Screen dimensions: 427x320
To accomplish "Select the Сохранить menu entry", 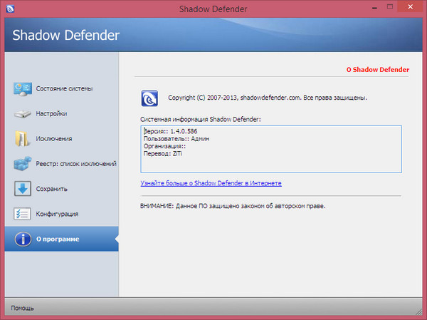I will click(51, 189).
